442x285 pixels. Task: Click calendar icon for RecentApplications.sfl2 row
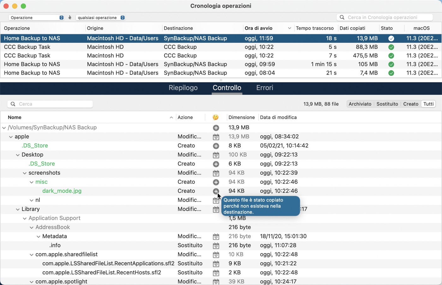(216, 264)
